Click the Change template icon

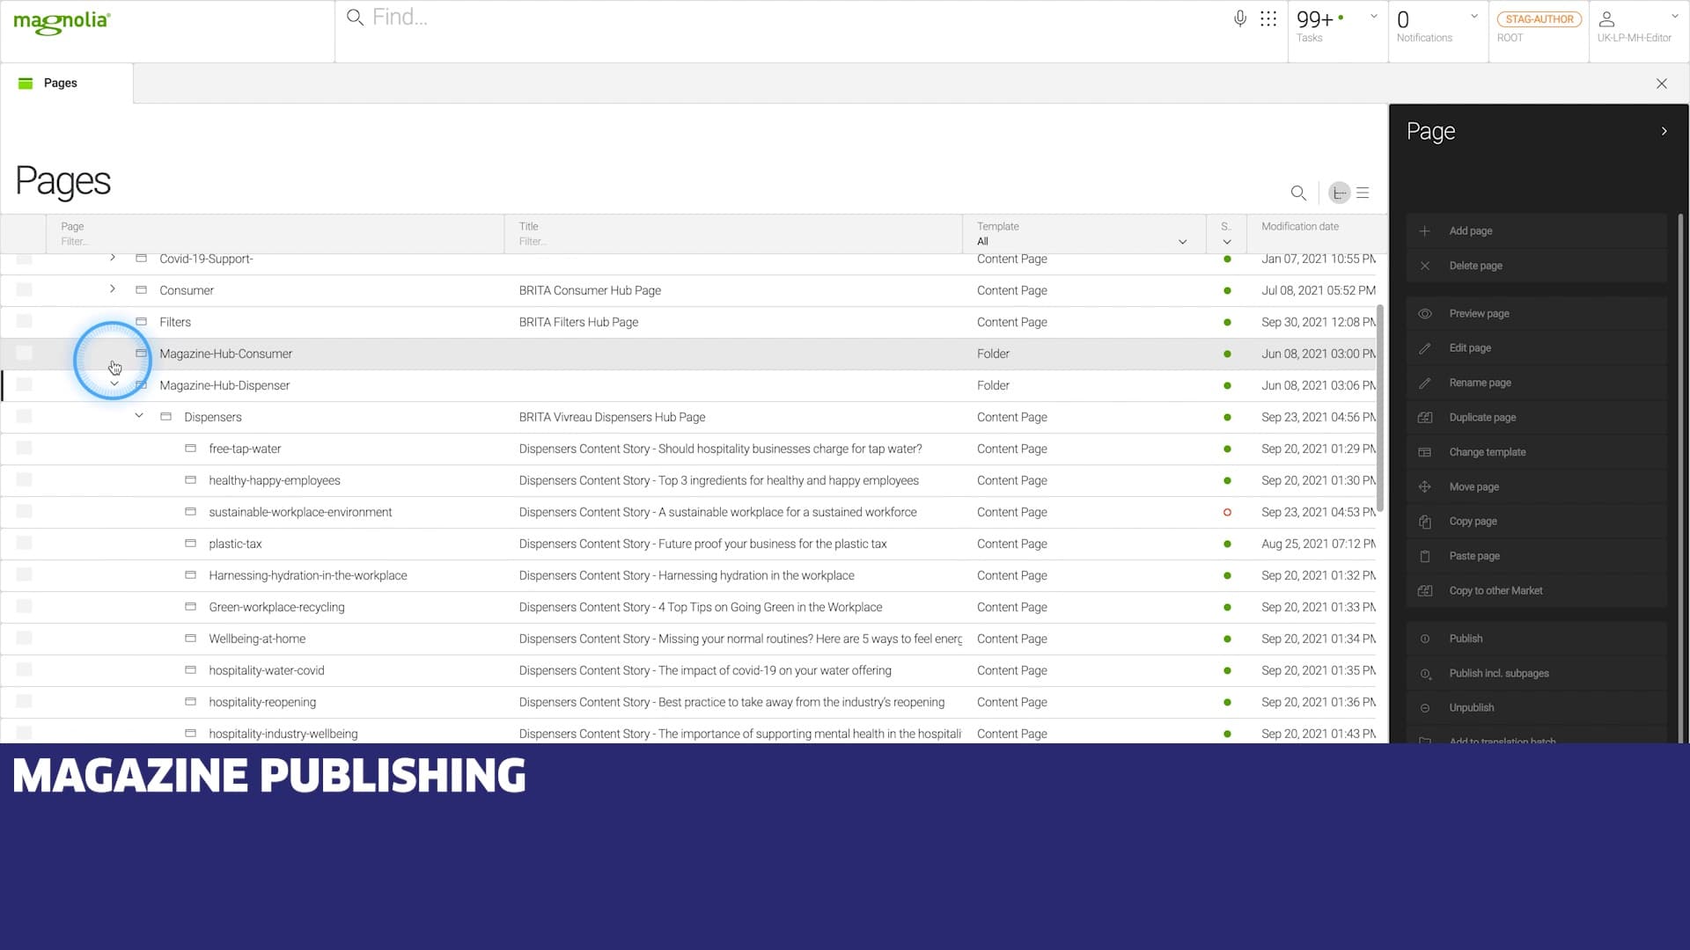click(x=1425, y=452)
